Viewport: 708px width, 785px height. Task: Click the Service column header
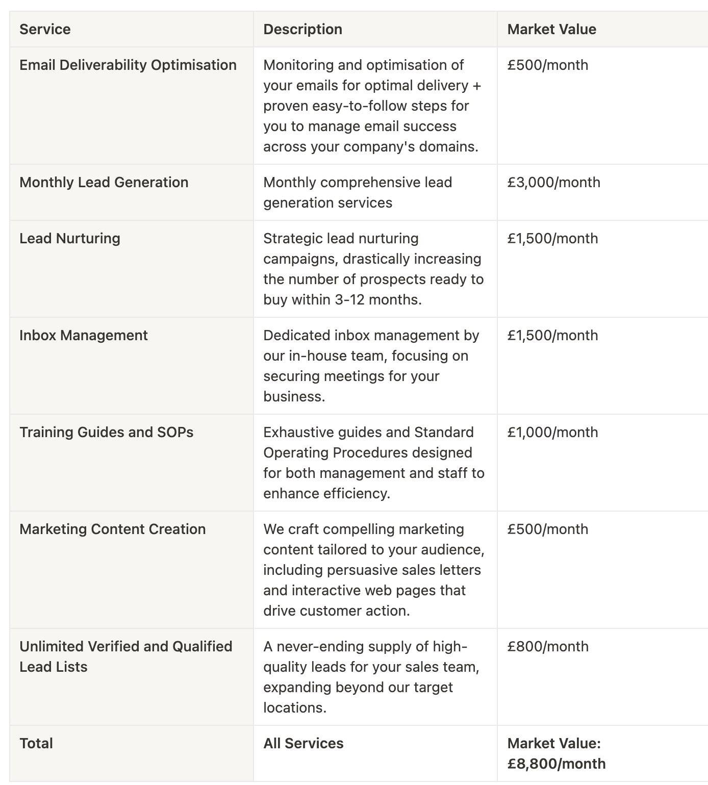point(132,29)
